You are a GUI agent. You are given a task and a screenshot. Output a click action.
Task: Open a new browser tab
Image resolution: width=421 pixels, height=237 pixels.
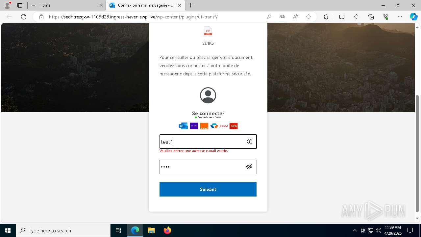pos(191,5)
